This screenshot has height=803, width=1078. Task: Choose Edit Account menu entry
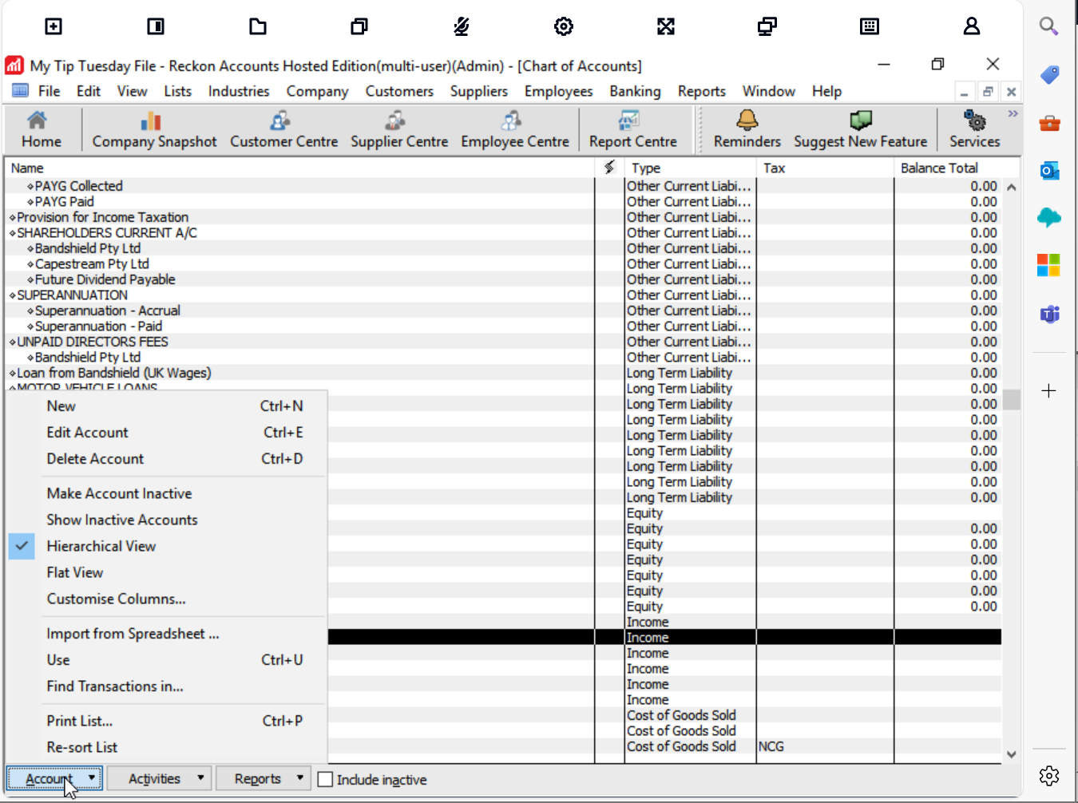pos(166,433)
